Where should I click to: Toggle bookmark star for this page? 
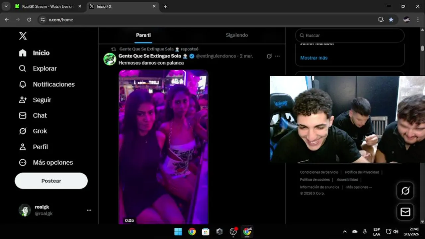(391, 20)
